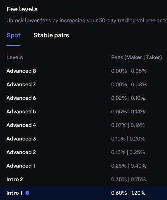Click the 0.35% | 0.75% fee value
This screenshot has width=167, height=200.
tap(128, 179)
